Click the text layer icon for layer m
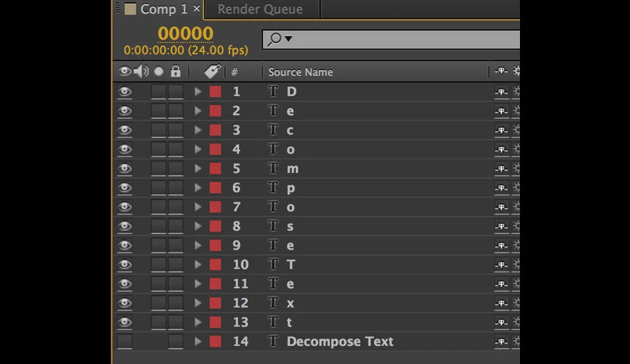The width and height of the screenshot is (630, 364). [274, 168]
